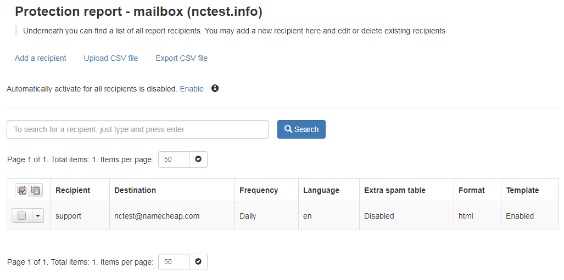The image size is (564, 280).
Task: Click the deselect-all icon in table header
Action: click(x=36, y=190)
